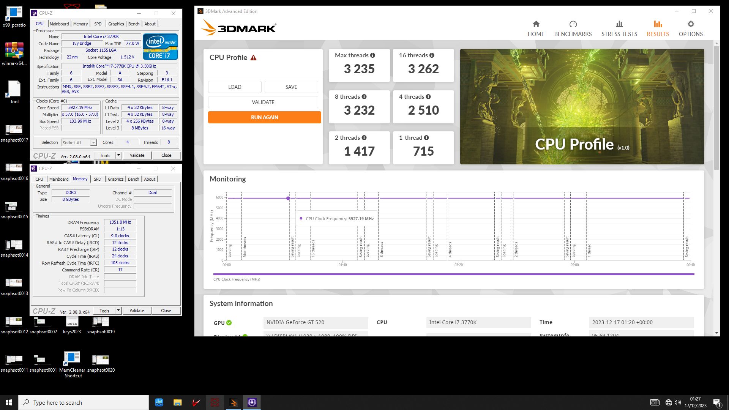Click Close in the bottom CPU-Z window
This screenshot has width=729, height=410.
coord(166,311)
